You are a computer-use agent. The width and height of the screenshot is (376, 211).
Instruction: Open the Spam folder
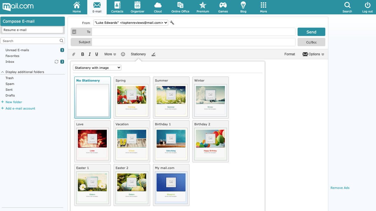pyautogui.click(x=10, y=84)
